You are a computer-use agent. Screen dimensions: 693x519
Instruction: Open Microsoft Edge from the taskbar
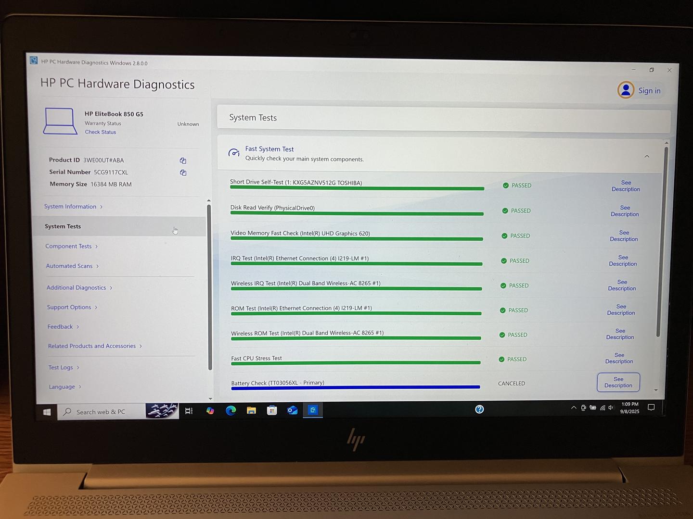point(231,410)
